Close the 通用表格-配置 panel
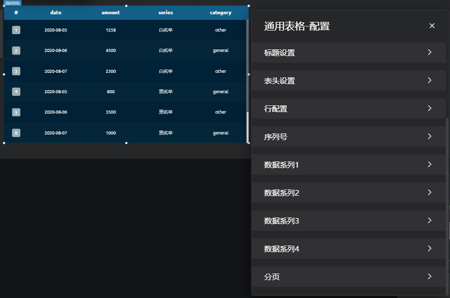 click(432, 26)
